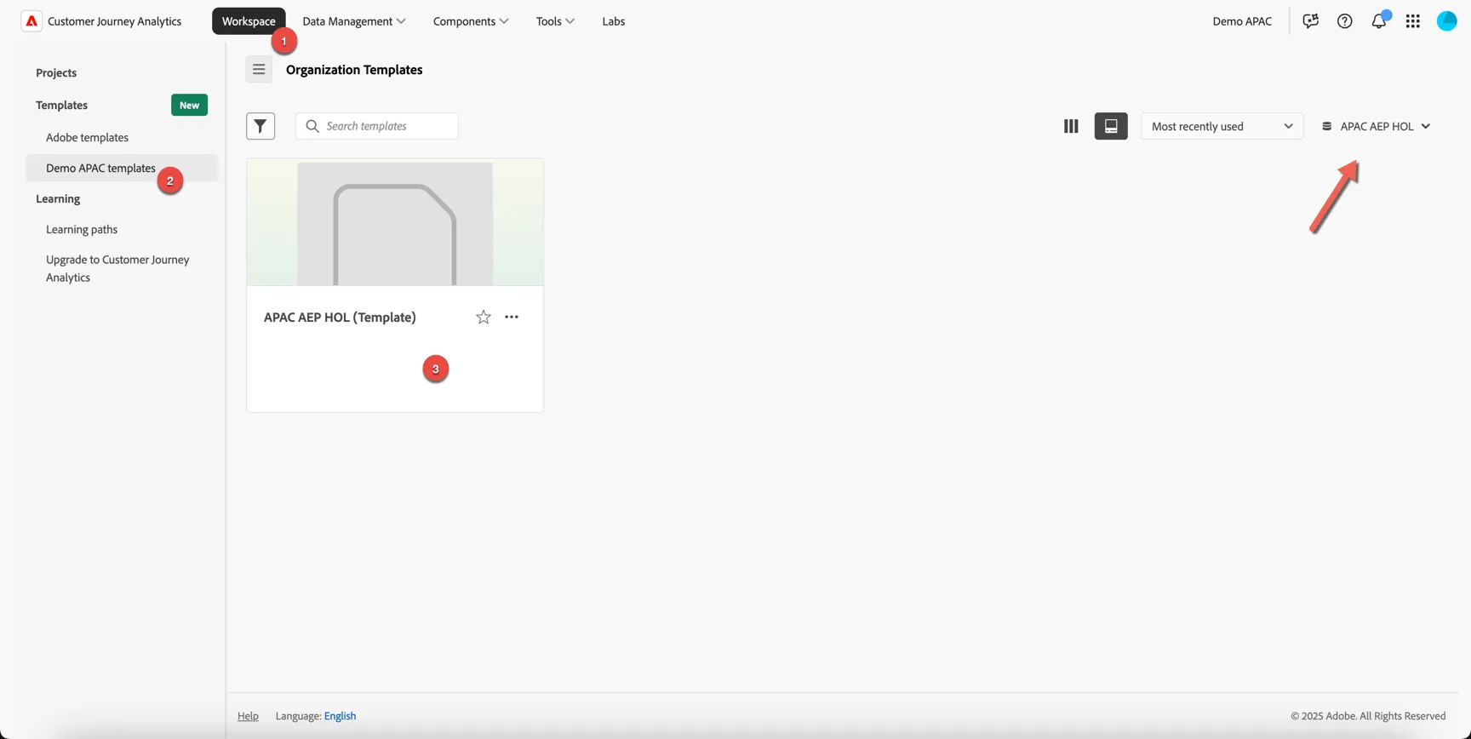Open the app switcher grid icon

click(x=1413, y=21)
